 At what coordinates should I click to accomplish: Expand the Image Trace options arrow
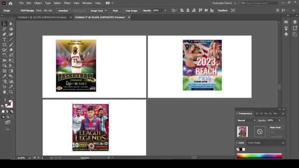tap(106, 11)
